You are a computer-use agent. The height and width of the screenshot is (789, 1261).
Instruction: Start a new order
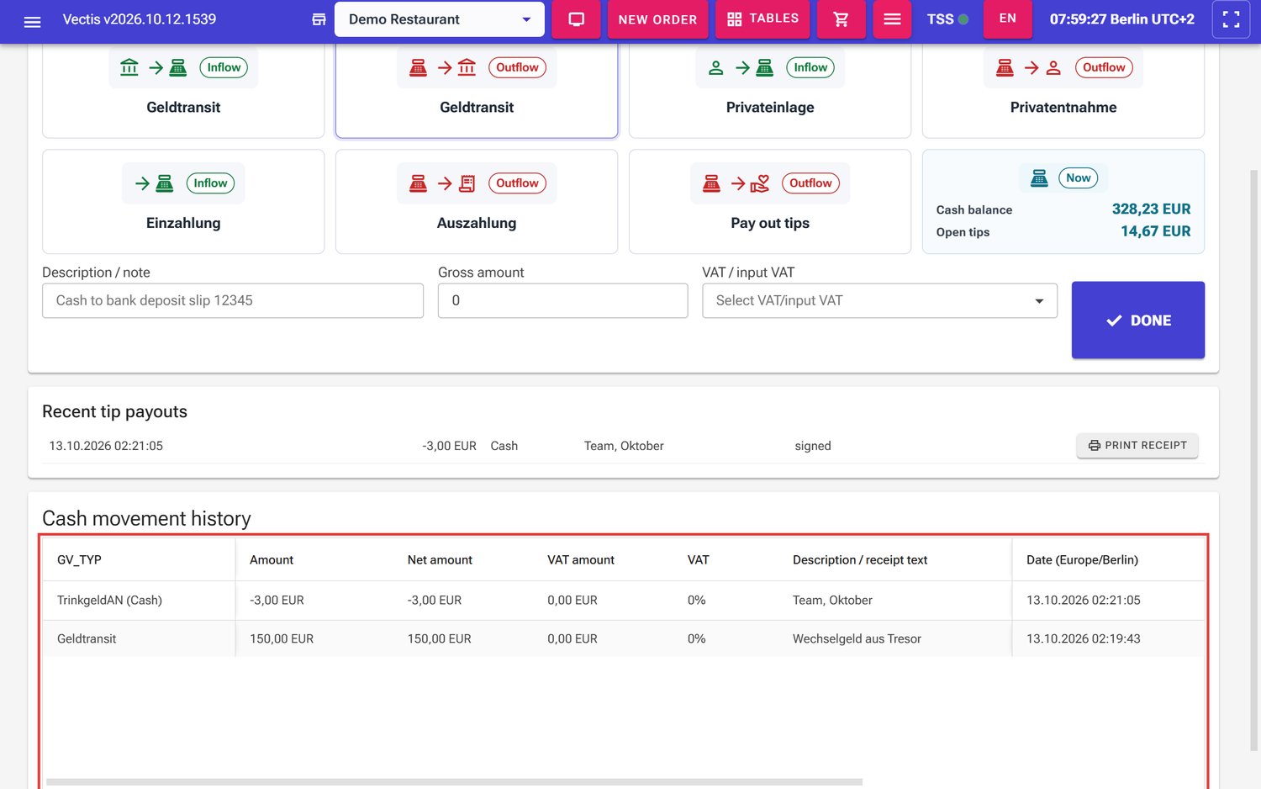657,19
